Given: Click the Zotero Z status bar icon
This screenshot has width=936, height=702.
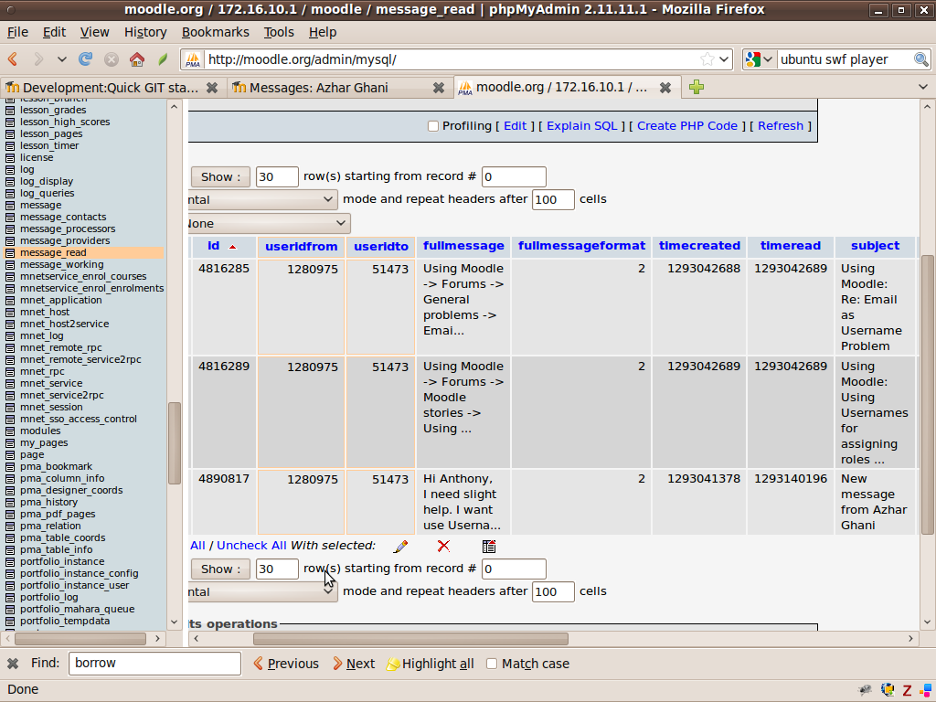Looking at the screenshot, I should (907, 690).
